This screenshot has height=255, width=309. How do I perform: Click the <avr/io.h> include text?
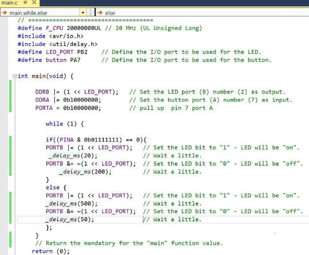click(x=66, y=36)
